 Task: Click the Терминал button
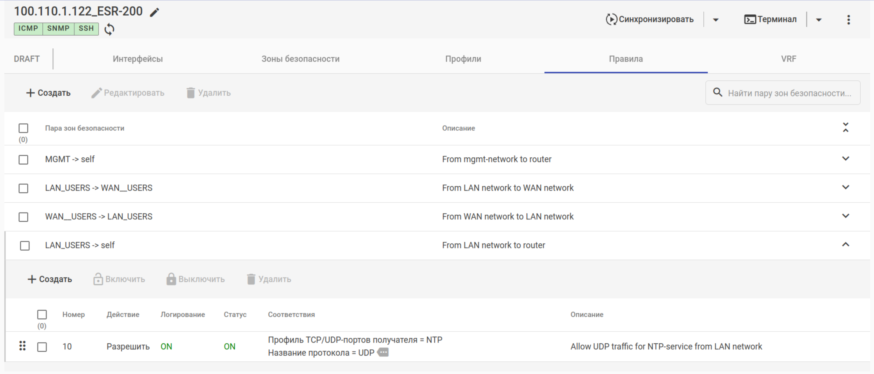(x=770, y=19)
